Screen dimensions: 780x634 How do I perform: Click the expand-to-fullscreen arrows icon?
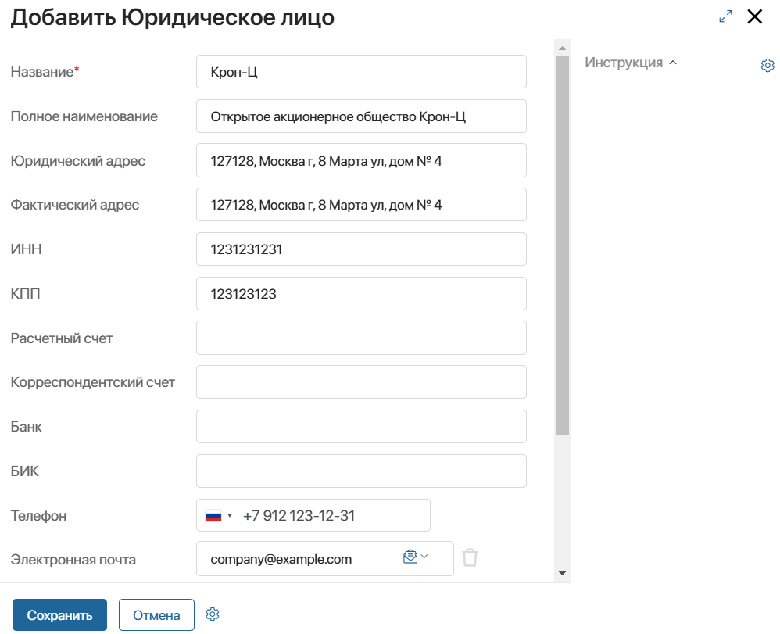pyautogui.click(x=725, y=16)
